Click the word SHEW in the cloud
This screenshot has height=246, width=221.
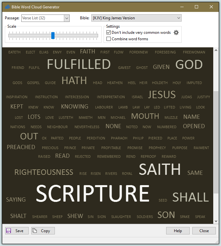pyautogui.click(x=75, y=216)
